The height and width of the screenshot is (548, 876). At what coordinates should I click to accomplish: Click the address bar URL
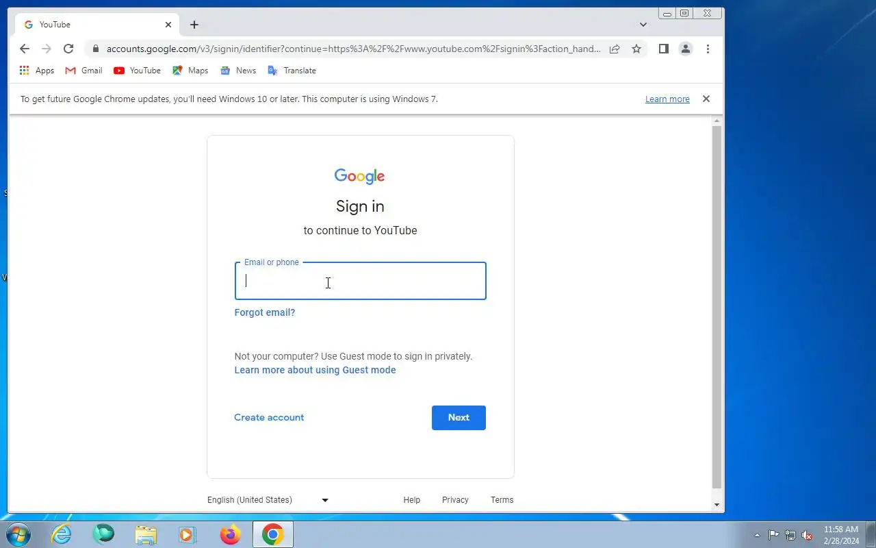point(353,49)
